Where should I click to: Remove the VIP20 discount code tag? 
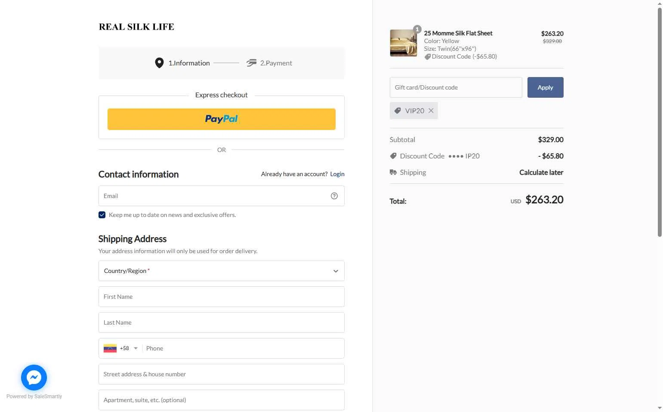431,111
